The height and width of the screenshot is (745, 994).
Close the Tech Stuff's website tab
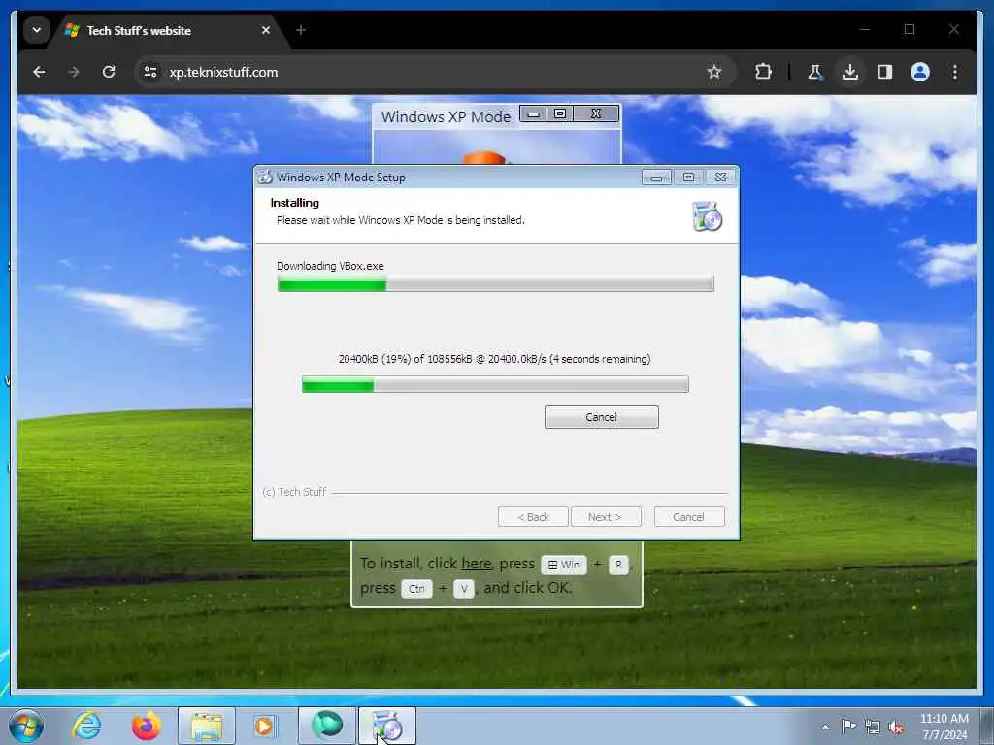pyautogui.click(x=266, y=30)
